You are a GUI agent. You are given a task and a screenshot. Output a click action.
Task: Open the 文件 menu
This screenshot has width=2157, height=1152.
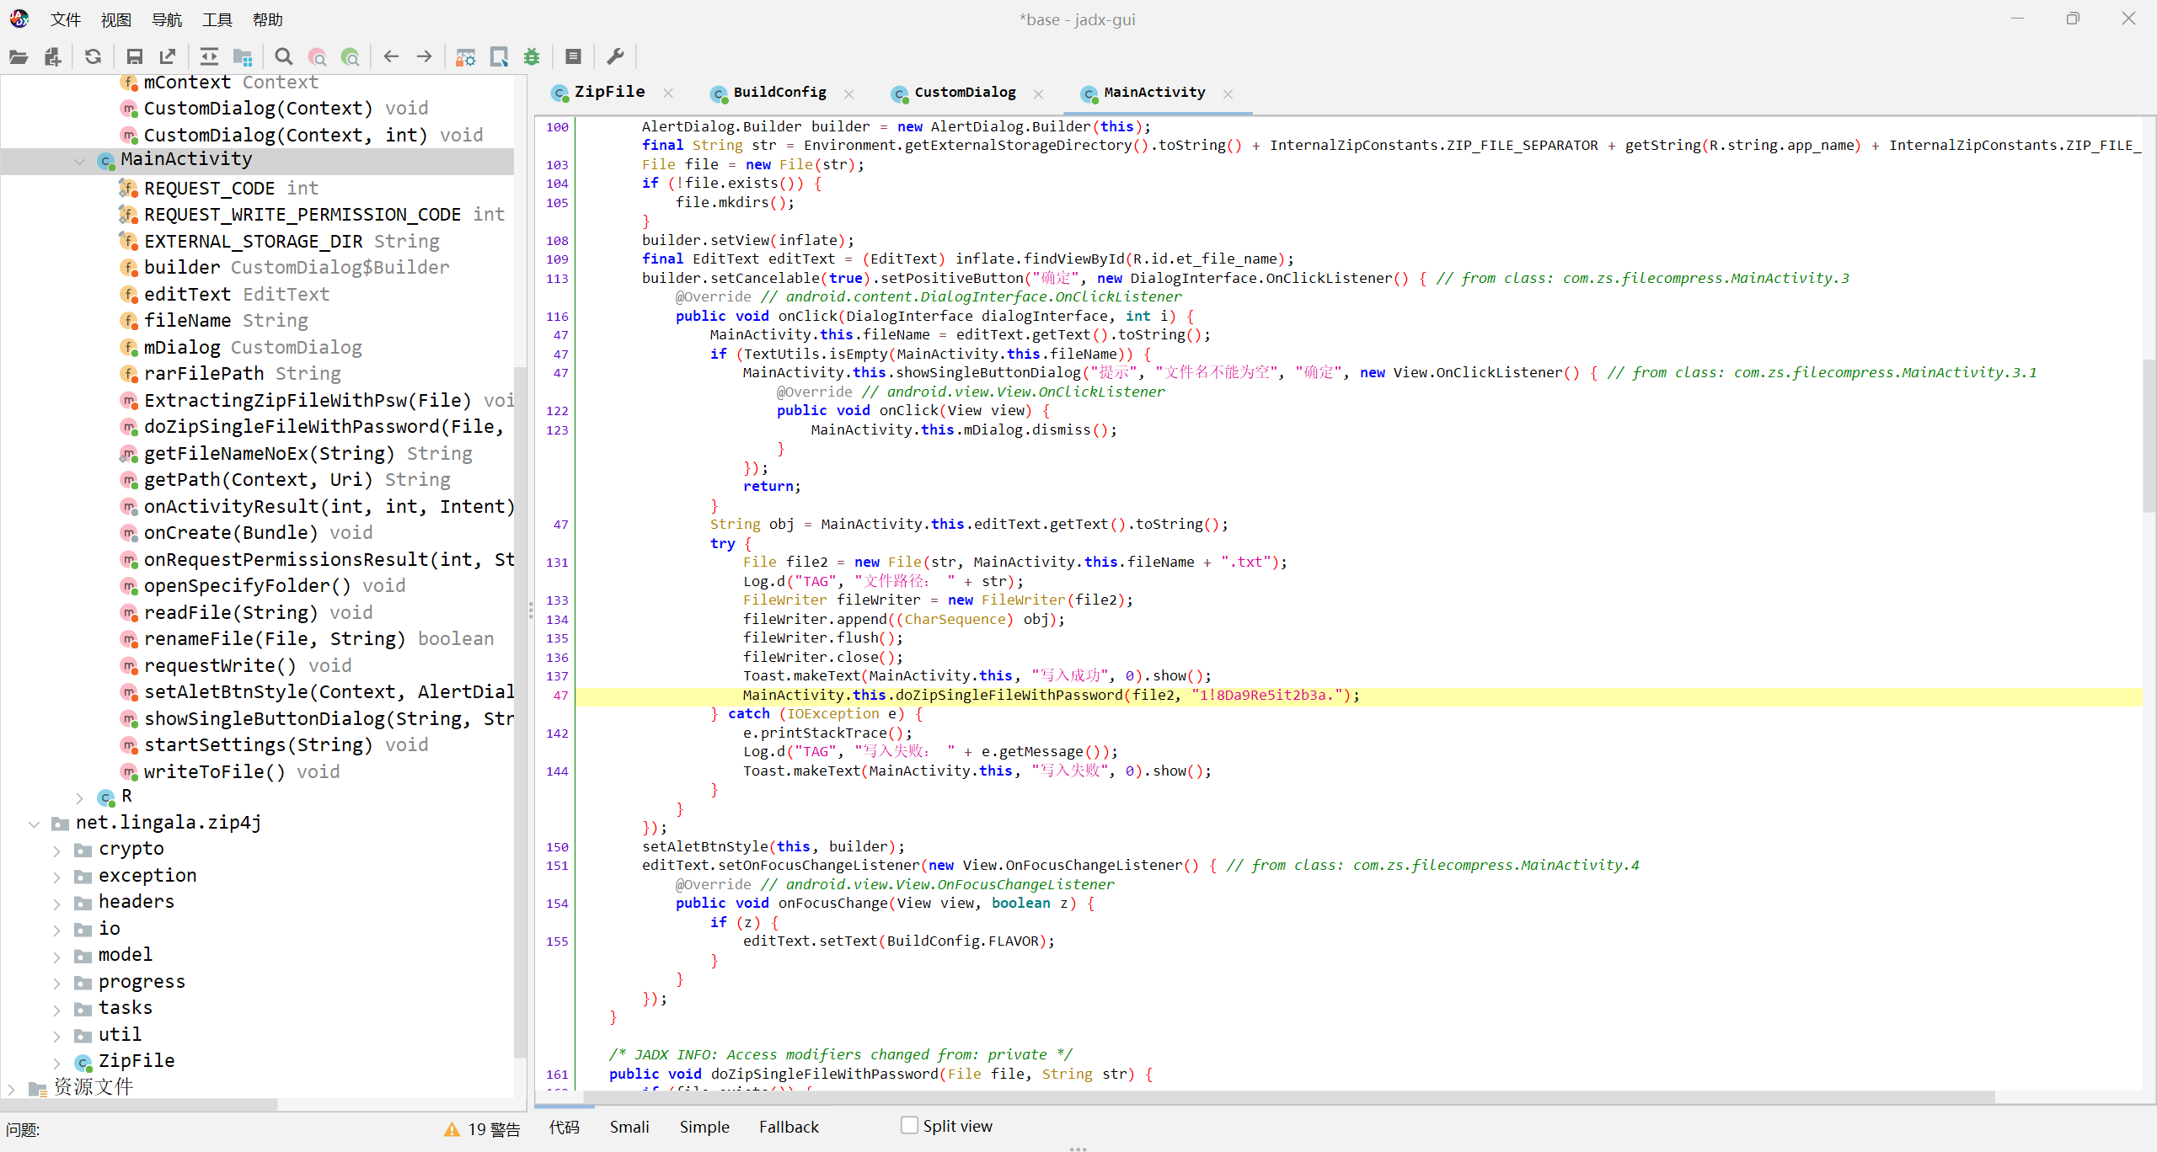click(66, 19)
